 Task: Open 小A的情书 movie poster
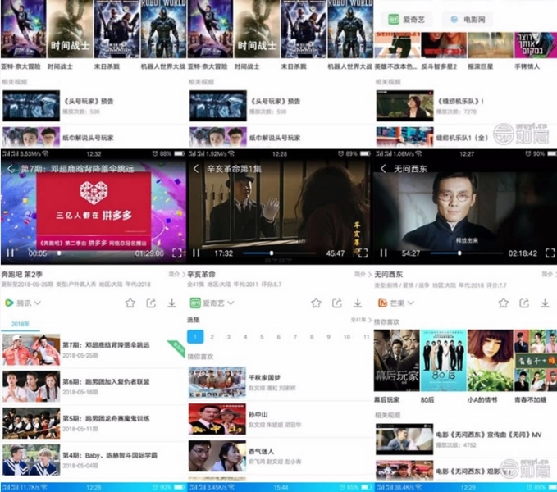coord(491,360)
